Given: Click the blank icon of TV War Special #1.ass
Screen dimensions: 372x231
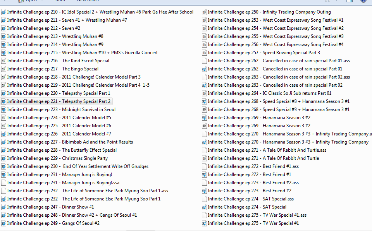Looking at the screenshot, I should pos(204,215).
